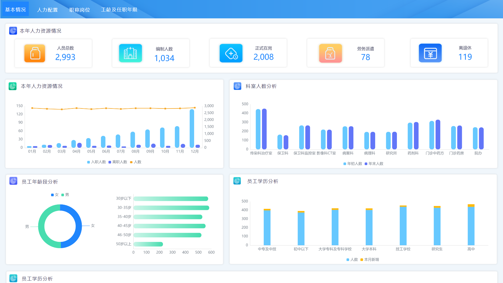Click the 药剂科 axis label
503x283 pixels.
click(413, 153)
